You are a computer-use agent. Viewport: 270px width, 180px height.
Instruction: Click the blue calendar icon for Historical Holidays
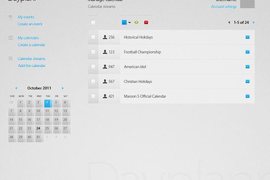tap(247, 37)
